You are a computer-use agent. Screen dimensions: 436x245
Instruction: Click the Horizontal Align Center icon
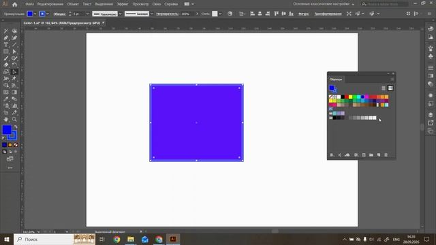(260, 14)
